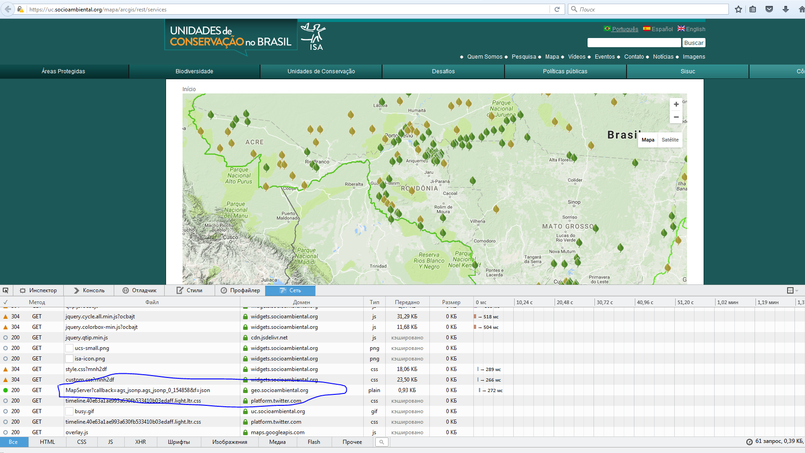Switch map to Satélite view
Screen dimensions: 805x453
pyautogui.click(x=670, y=140)
